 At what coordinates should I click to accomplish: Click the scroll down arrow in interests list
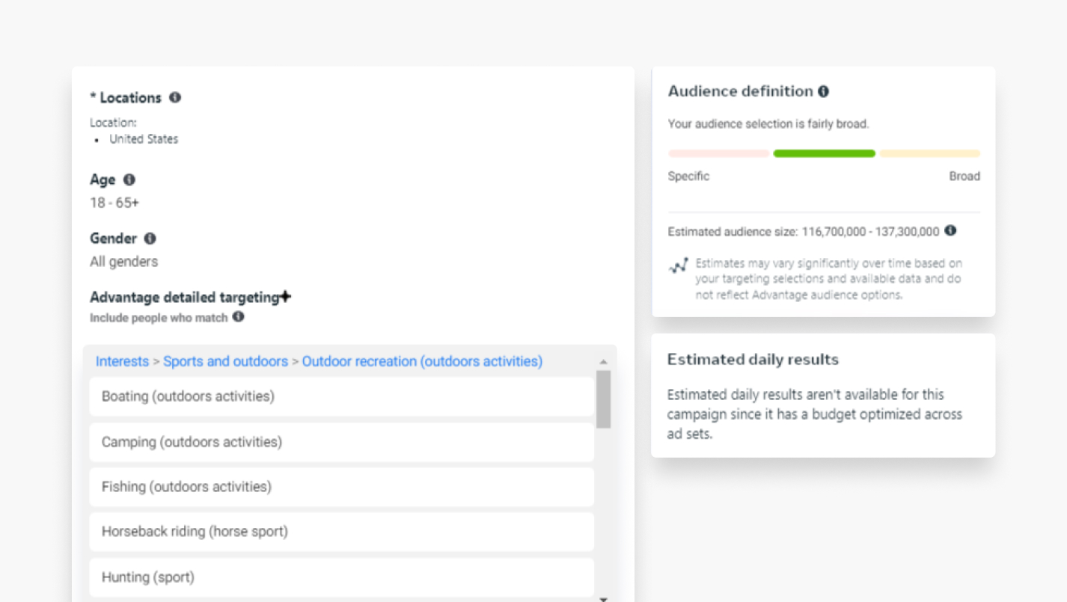click(x=603, y=599)
